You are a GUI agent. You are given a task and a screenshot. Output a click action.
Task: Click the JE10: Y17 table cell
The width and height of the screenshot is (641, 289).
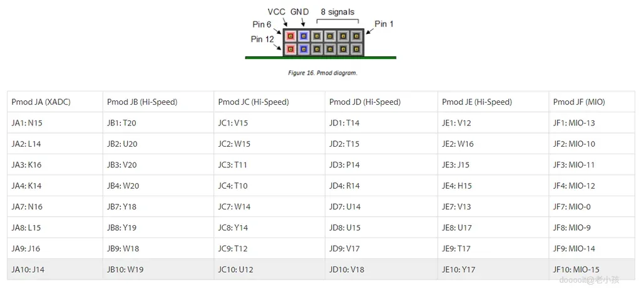tap(493, 270)
